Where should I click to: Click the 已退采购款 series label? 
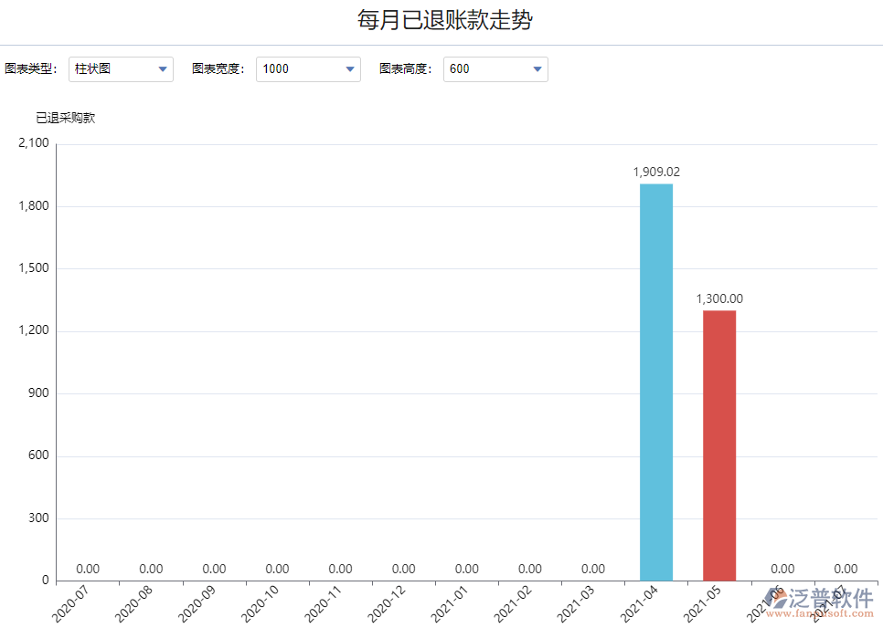coord(64,117)
